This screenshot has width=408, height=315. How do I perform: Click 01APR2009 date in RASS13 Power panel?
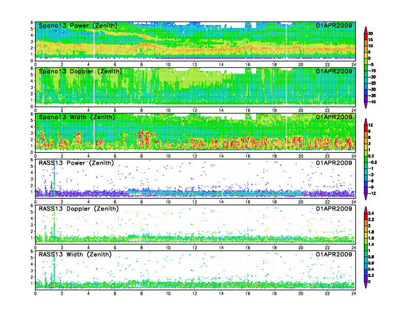click(334, 163)
